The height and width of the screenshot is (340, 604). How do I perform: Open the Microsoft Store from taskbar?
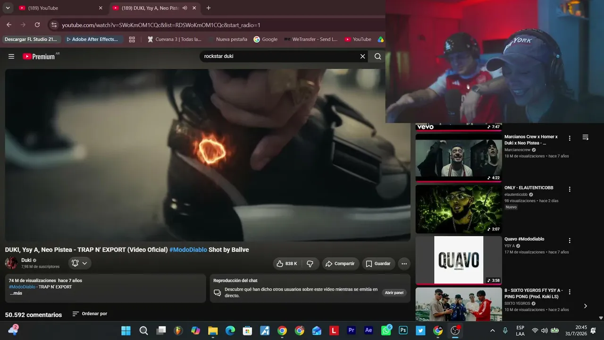[248, 331]
